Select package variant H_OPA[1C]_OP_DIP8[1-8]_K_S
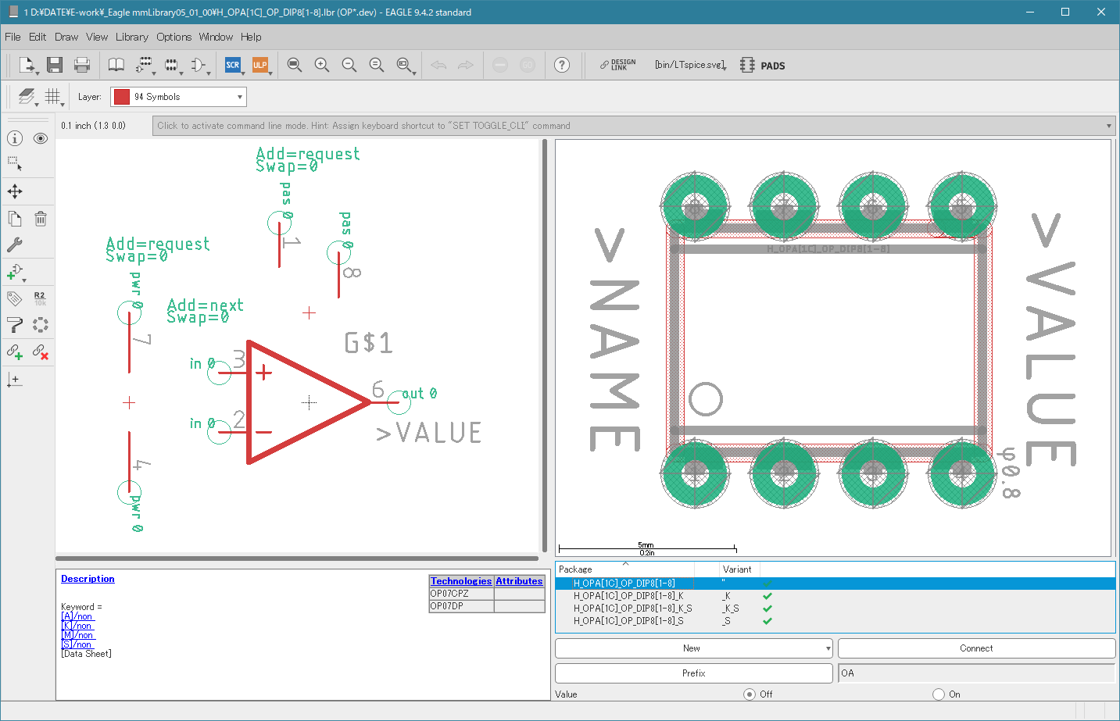This screenshot has width=1120, height=721. tap(632, 609)
